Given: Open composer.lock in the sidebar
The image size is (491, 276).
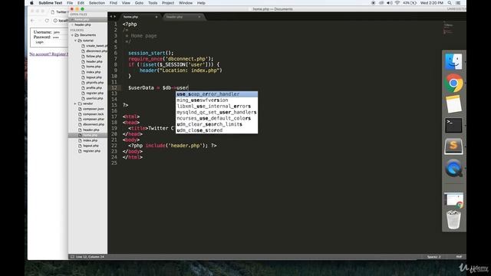Looking at the screenshot, I should click(x=94, y=114).
